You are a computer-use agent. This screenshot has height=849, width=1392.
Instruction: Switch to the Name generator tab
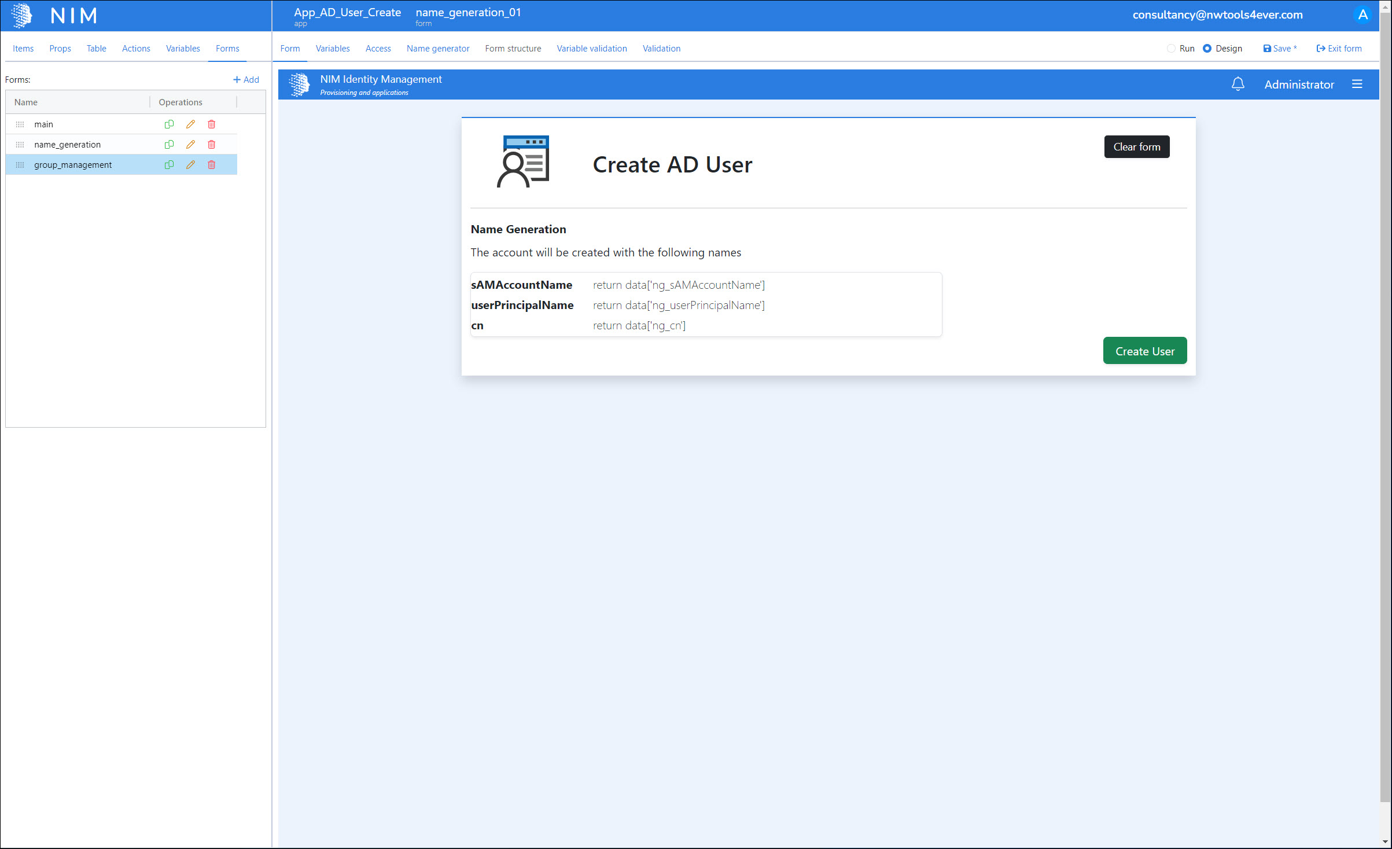click(437, 49)
